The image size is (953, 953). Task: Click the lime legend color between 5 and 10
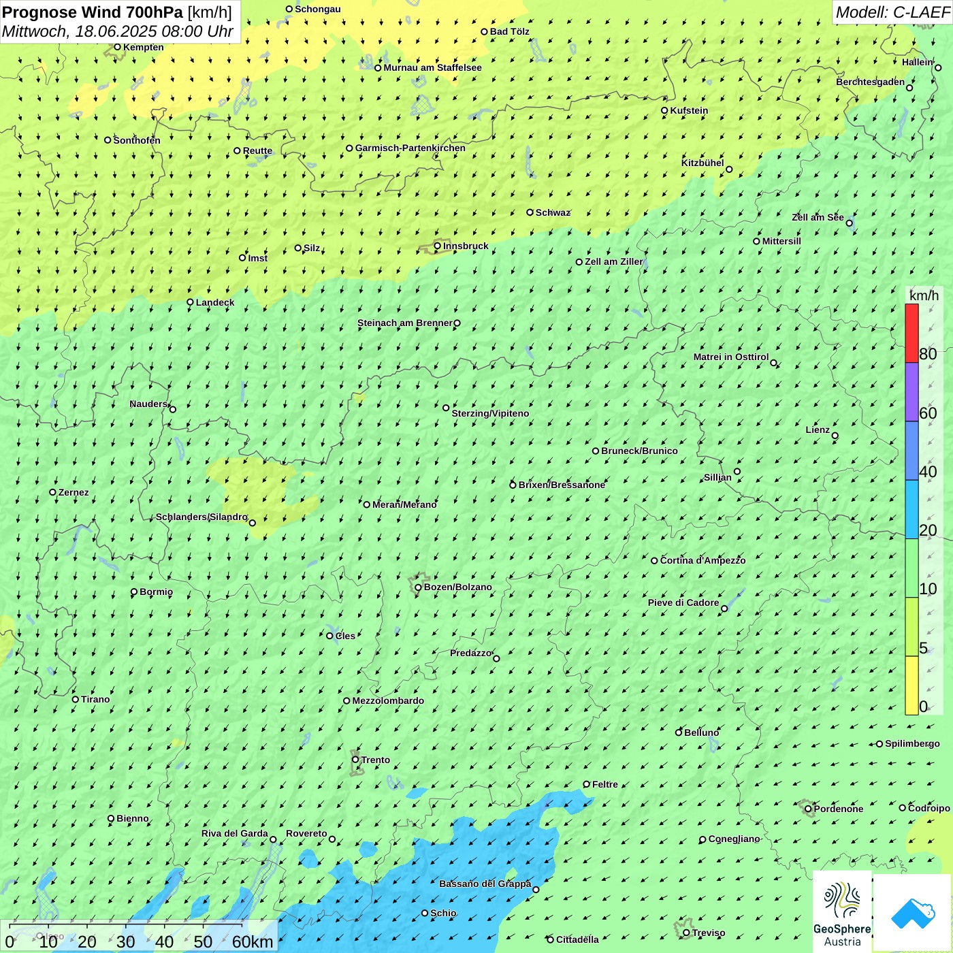point(911,627)
